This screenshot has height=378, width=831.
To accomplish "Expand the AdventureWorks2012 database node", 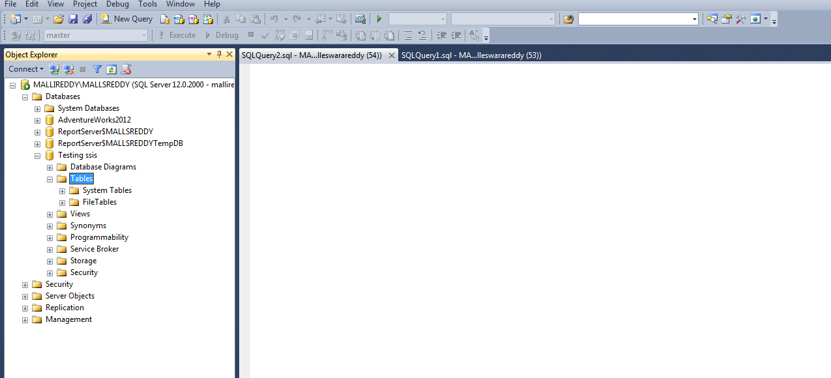I will point(37,120).
